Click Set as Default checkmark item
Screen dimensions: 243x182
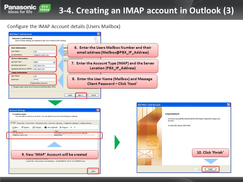pos(51,127)
